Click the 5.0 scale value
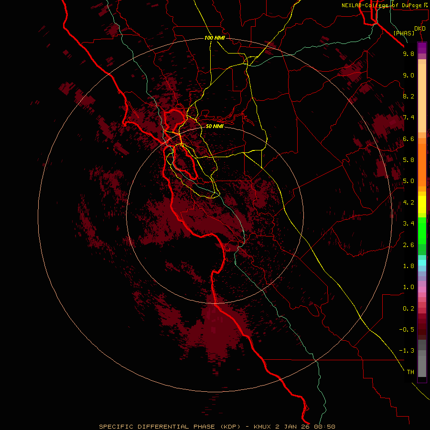 408,181
